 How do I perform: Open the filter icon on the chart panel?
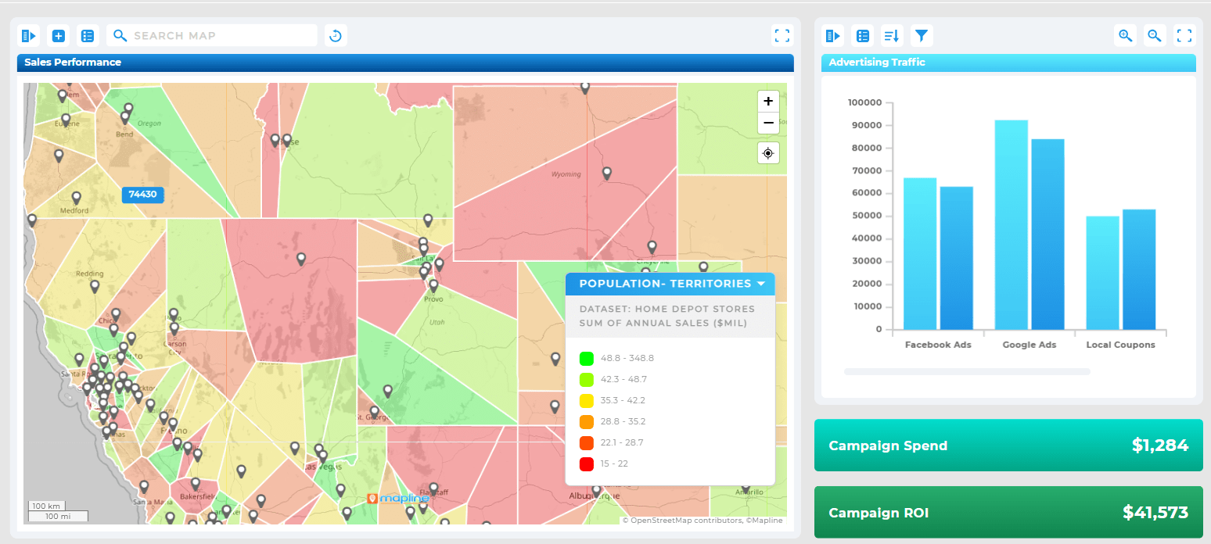coord(921,35)
